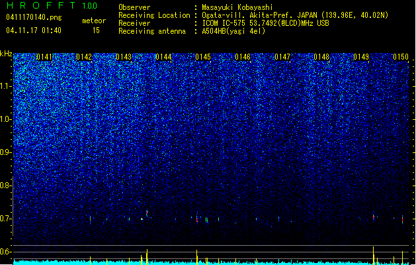Image resolution: width=416 pixels, height=265 pixels.
Task: Click the meteor label
Action: coord(94,21)
